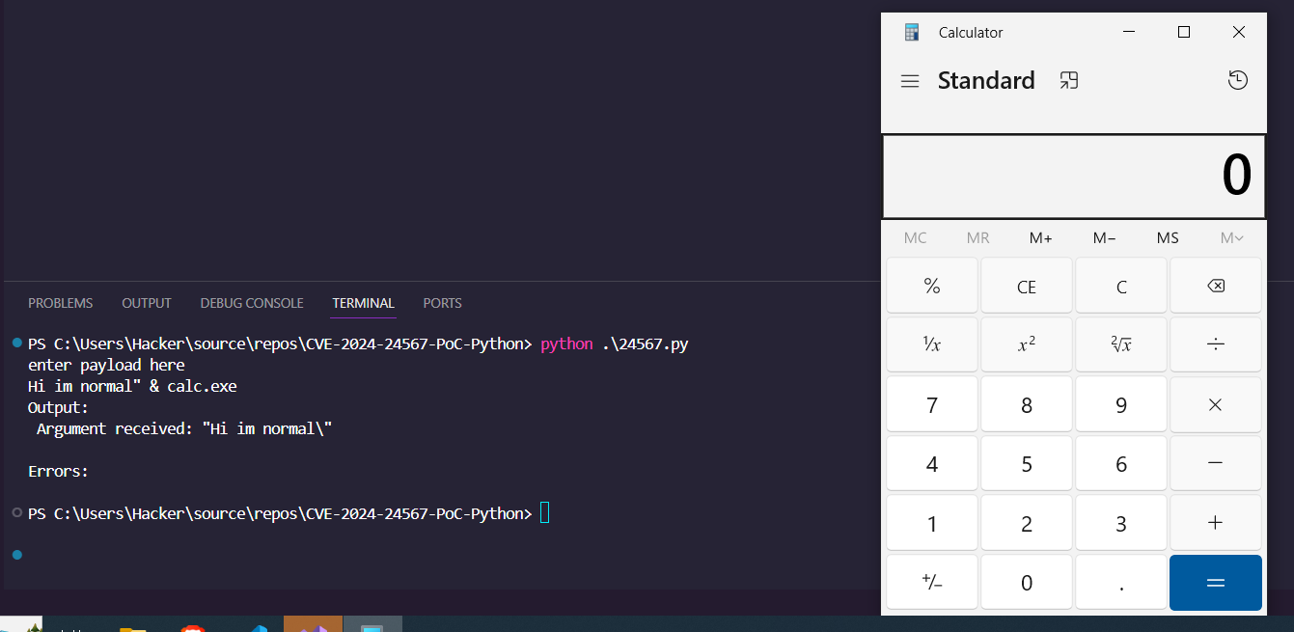Open the M memory list dropdown
Viewport: 1294px width, 632px height.
1231,238
